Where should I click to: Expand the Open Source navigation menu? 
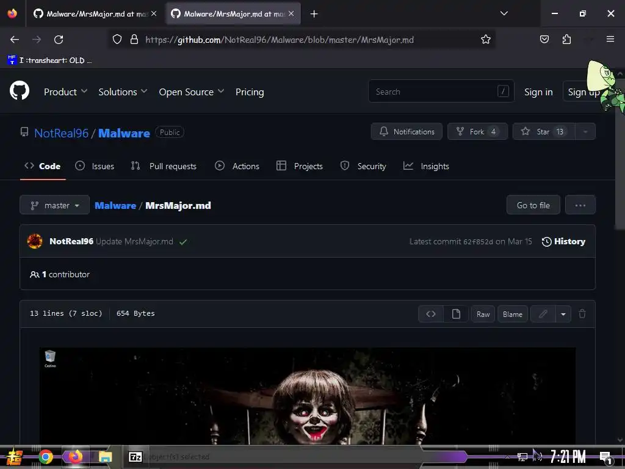point(191,92)
